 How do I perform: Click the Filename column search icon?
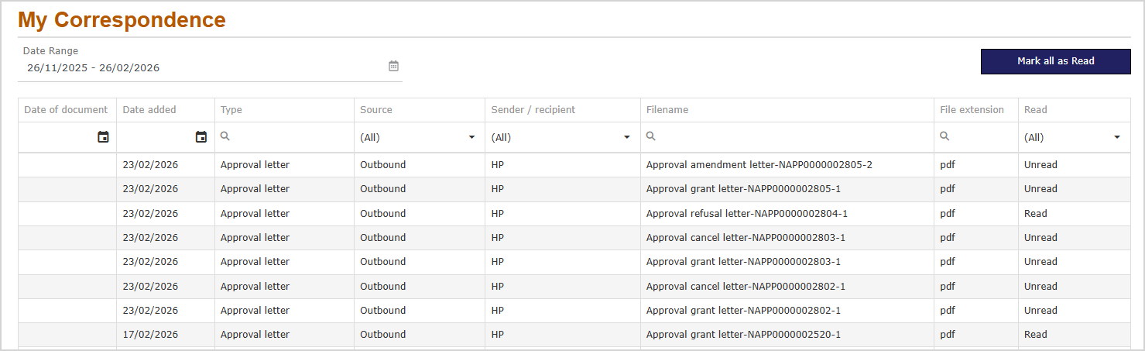click(651, 136)
